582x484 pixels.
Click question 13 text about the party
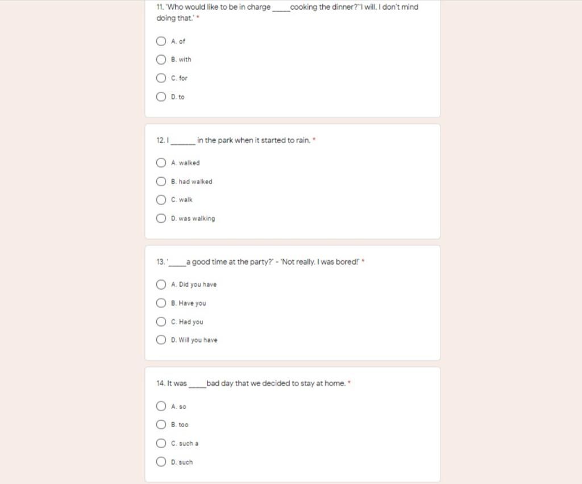(259, 262)
